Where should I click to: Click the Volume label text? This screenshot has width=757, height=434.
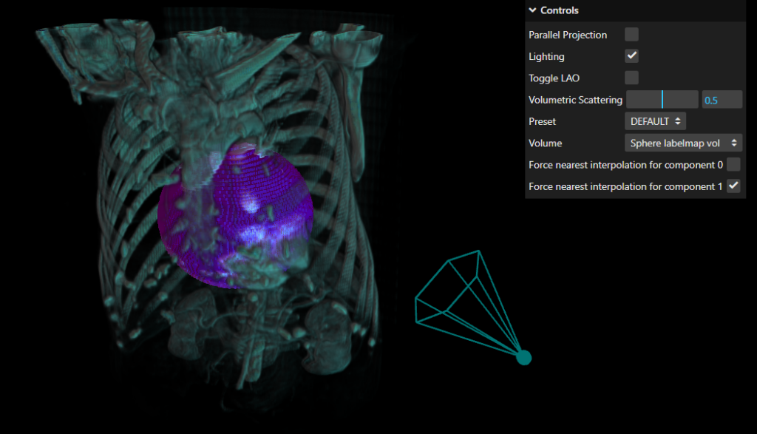(545, 143)
